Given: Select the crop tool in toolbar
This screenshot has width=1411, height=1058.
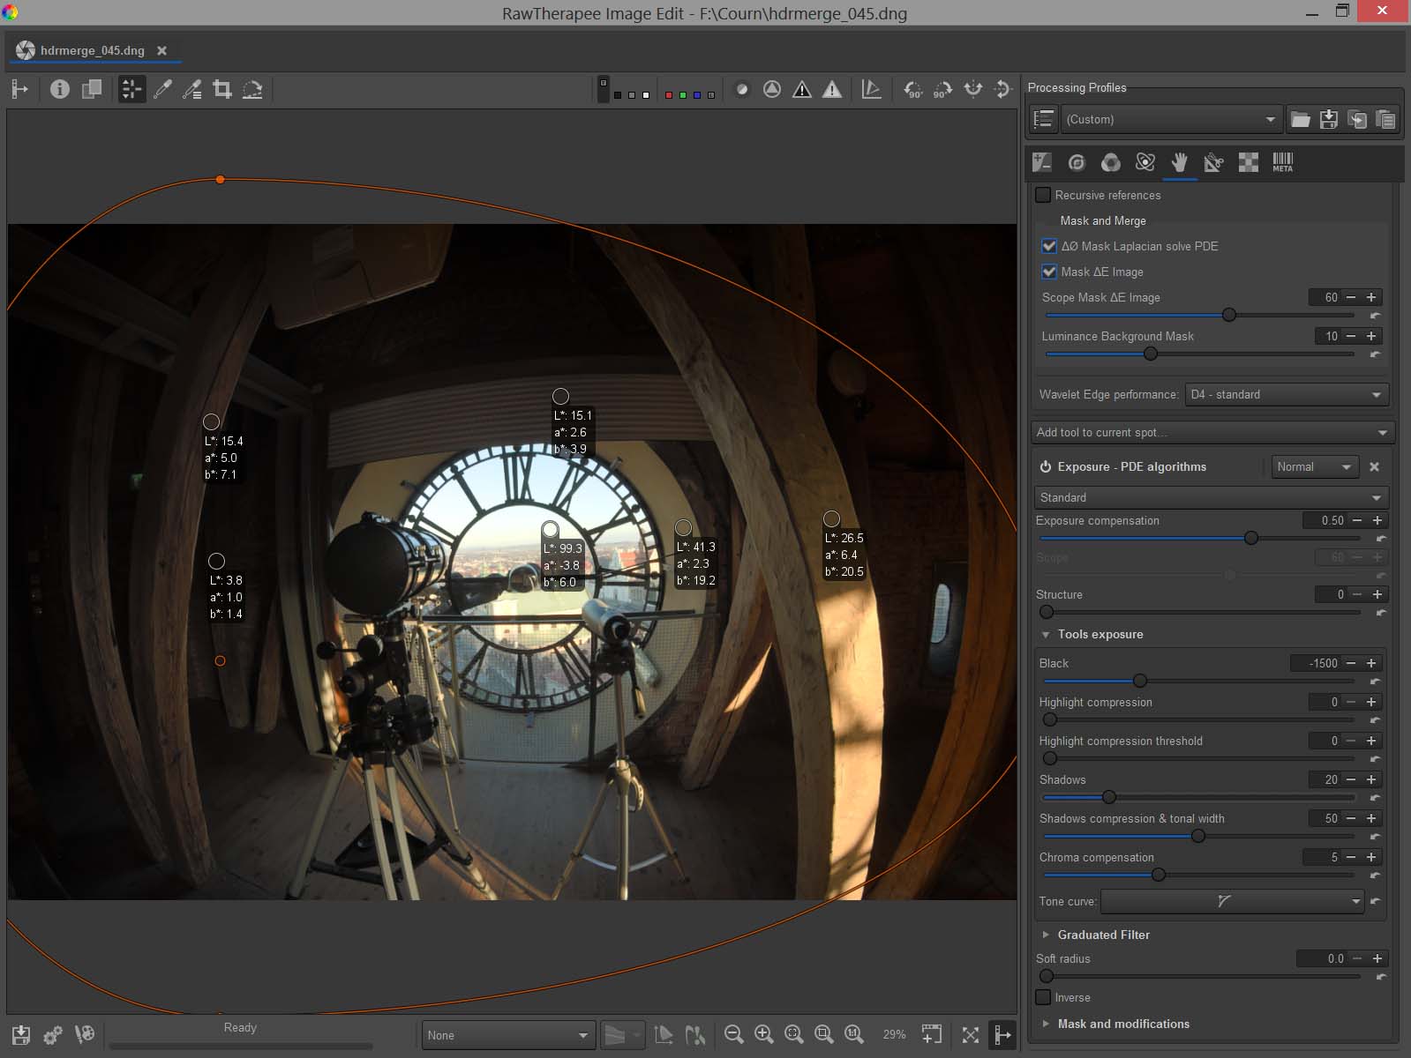Looking at the screenshot, I should click(222, 89).
